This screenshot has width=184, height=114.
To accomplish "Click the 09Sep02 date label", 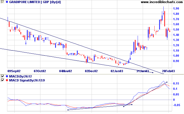I will point(14,71).
